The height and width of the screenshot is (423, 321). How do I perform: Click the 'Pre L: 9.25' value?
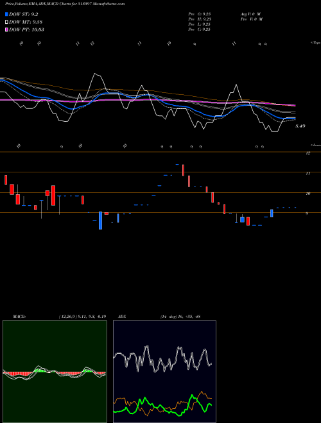coord(200,24)
